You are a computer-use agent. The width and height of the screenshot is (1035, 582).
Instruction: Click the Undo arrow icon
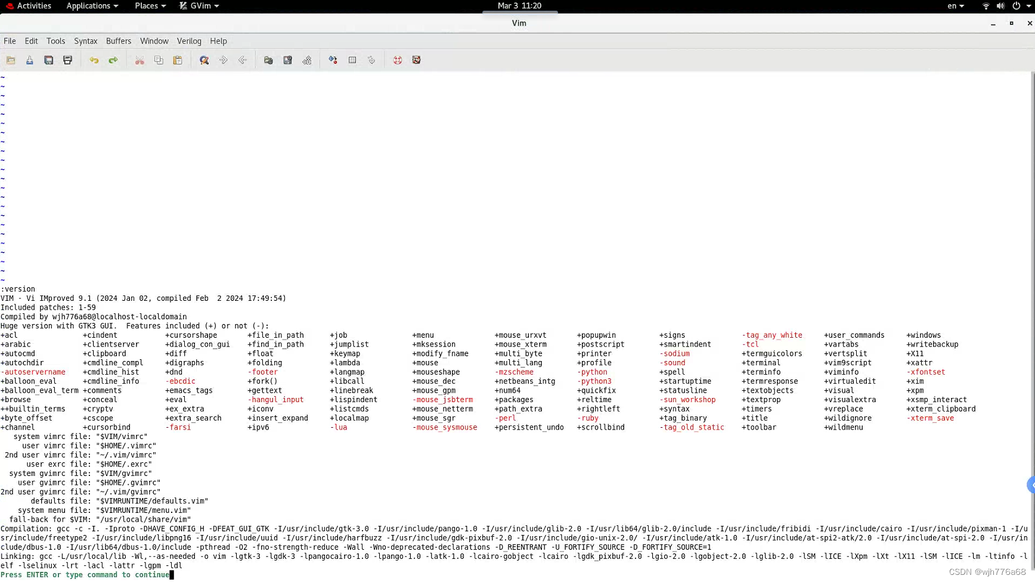click(x=94, y=60)
